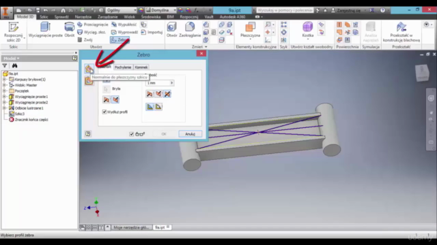Image resolution: width=437 pixels, height=245 pixels.
Task: Switch to the Kominek tab in Żebro dialog
Action: [141, 67]
